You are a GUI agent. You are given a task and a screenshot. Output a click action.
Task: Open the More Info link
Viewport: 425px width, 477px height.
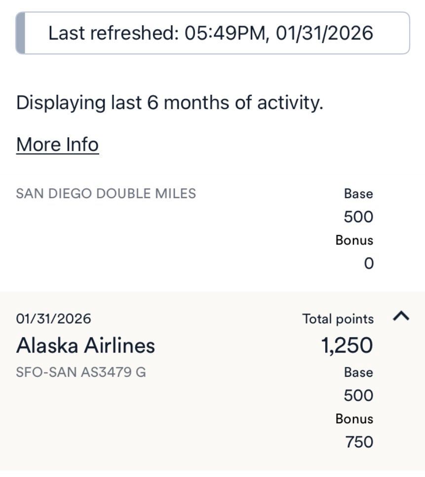57,144
